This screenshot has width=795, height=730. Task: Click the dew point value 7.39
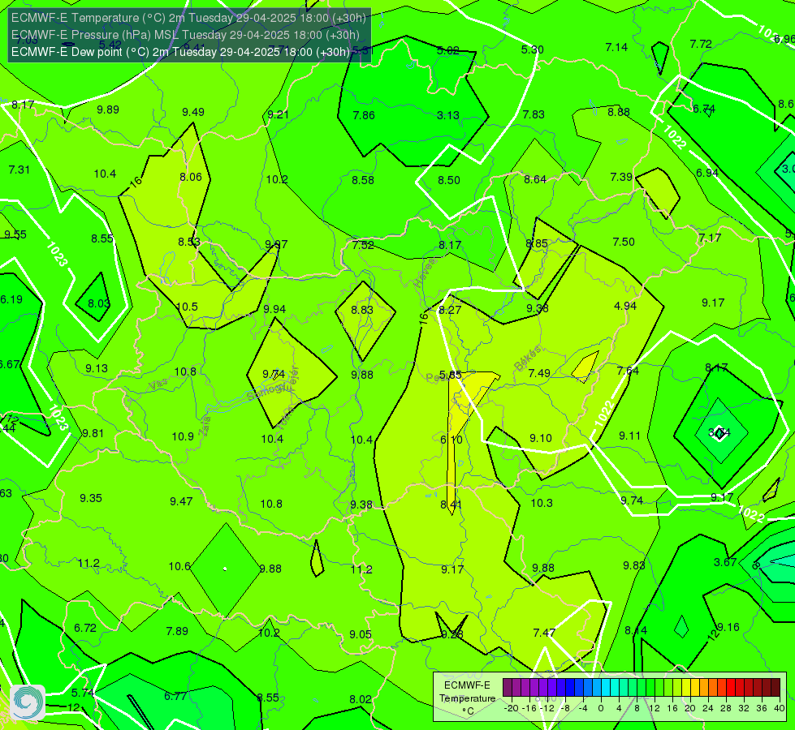621,177
